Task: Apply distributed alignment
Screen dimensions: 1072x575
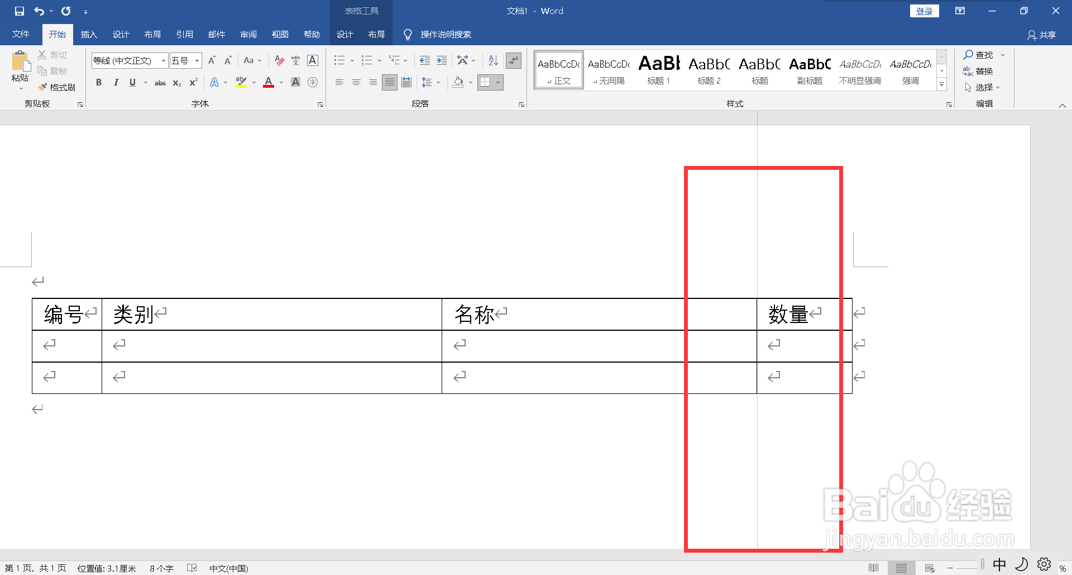Action: 406,83
